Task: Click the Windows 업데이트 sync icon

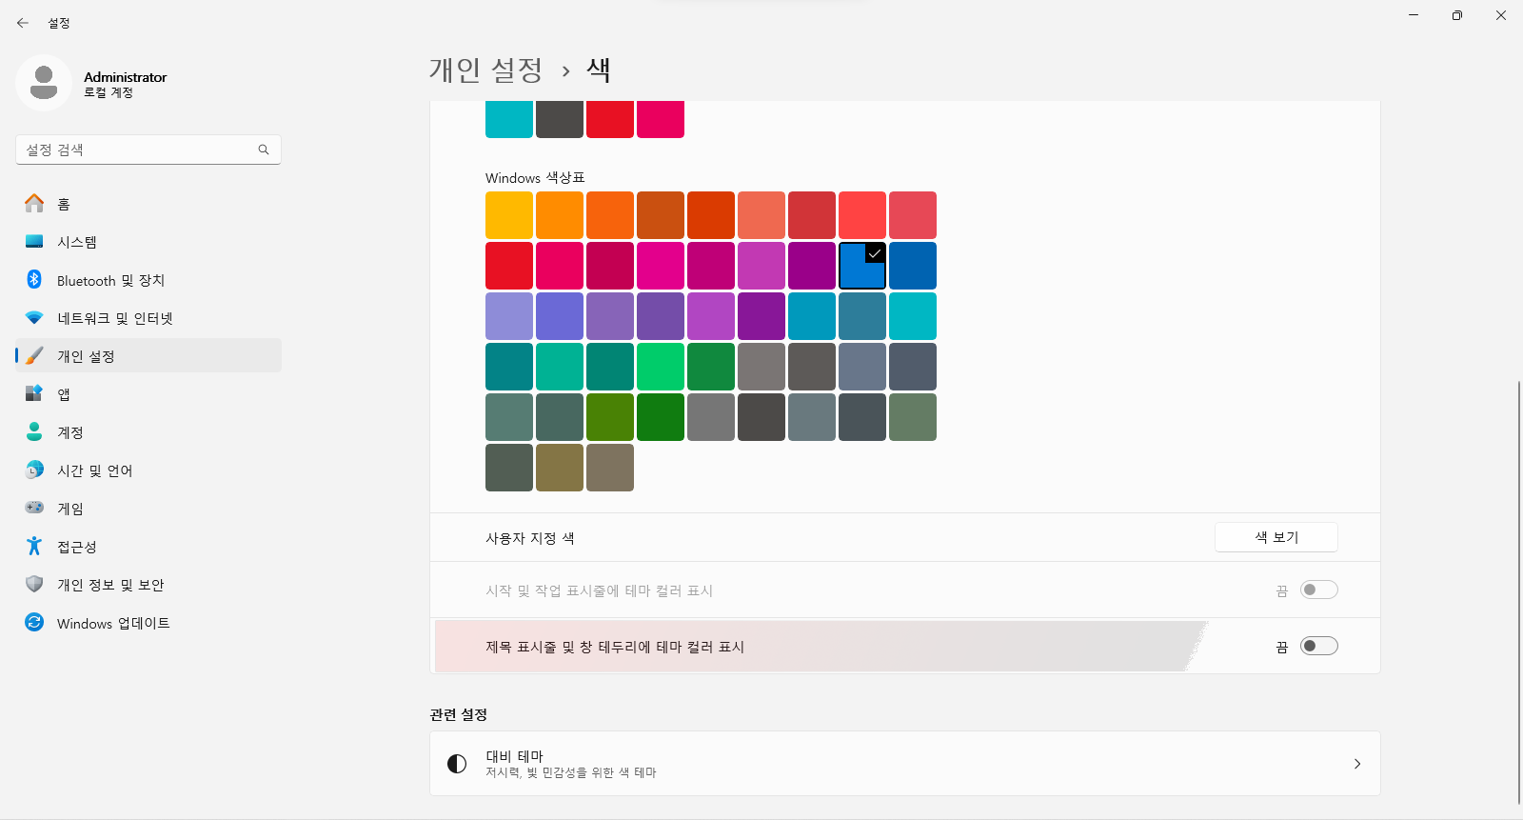Action: pos(34,622)
